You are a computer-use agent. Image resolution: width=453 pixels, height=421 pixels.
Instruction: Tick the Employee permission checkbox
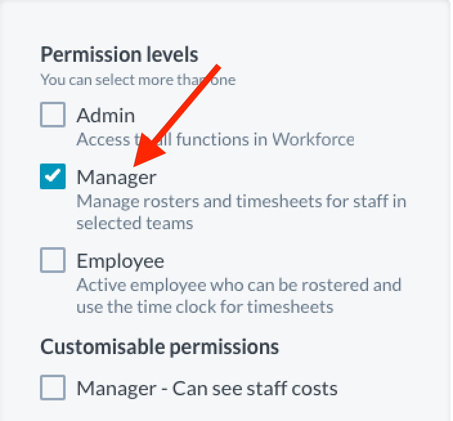pyautogui.click(x=53, y=261)
